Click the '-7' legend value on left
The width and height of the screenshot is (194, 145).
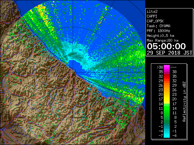pyautogui.click(x=161, y=136)
